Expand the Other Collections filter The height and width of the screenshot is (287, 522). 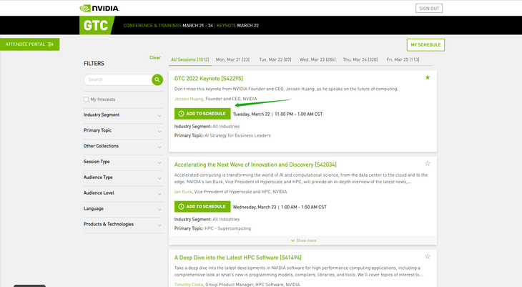(x=123, y=146)
